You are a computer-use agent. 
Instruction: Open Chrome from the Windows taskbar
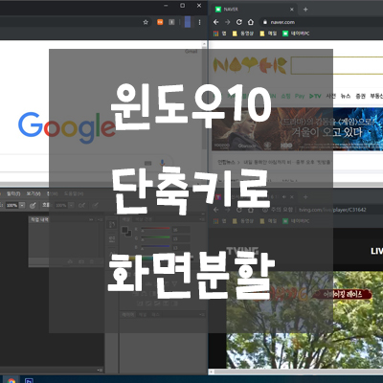tap(11, 380)
